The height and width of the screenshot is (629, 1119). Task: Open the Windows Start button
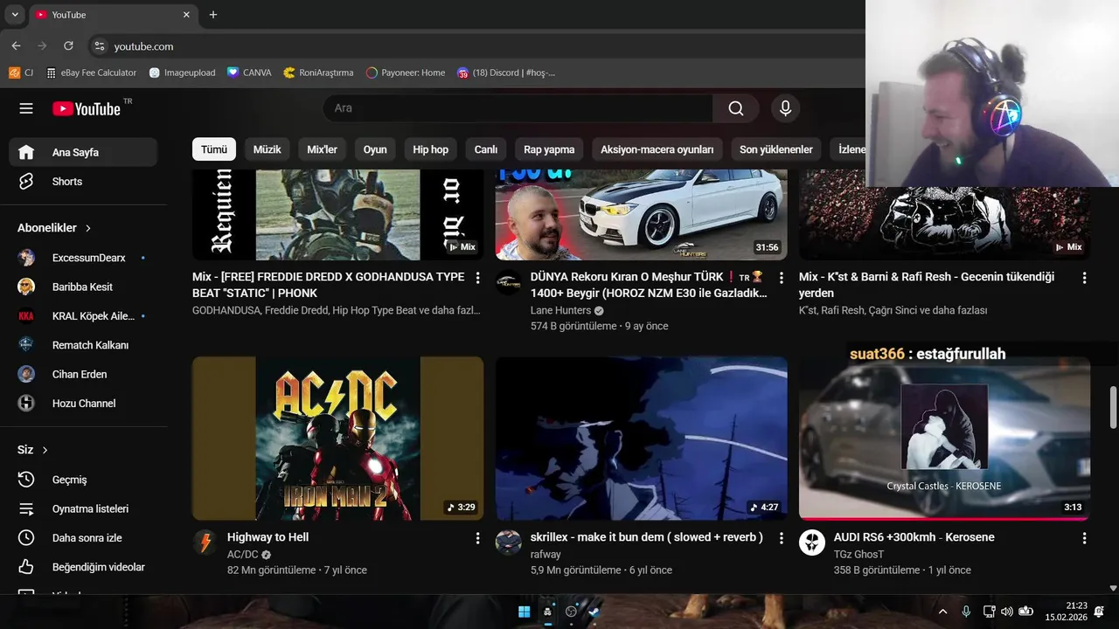(x=524, y=612)
